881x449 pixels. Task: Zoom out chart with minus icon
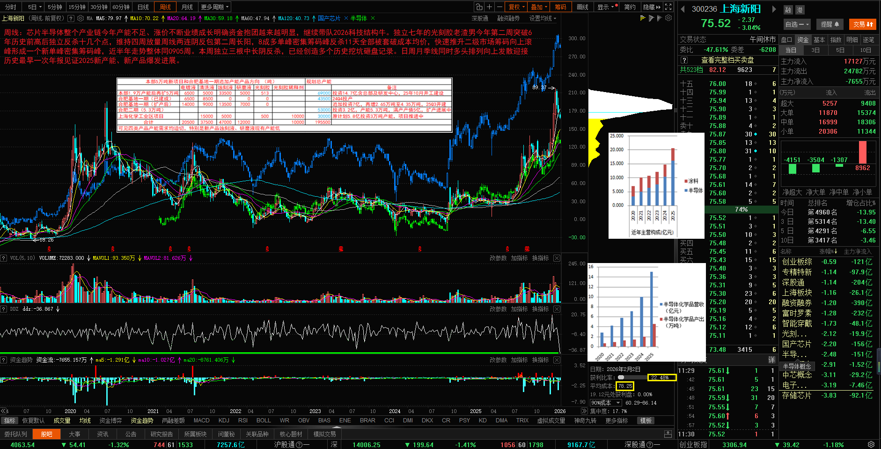click(x=499, y=7)
